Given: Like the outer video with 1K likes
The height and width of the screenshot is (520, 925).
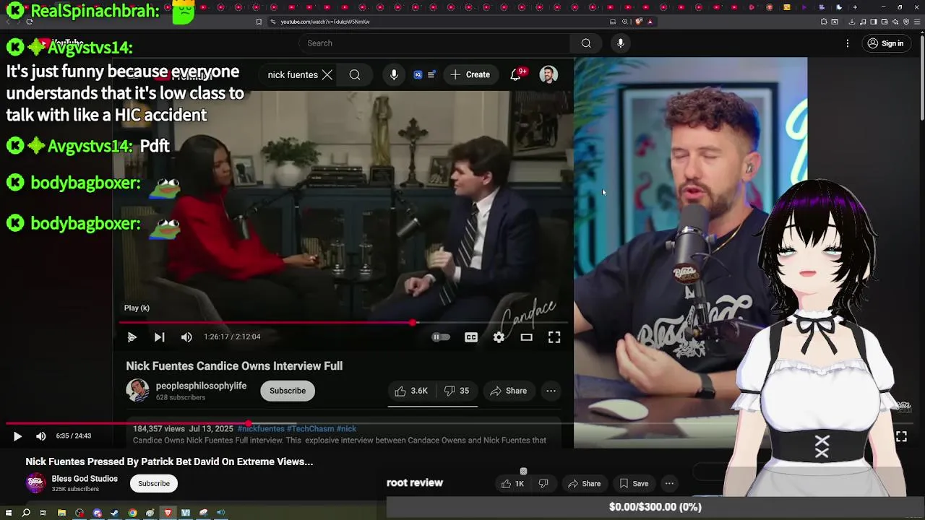Looking at the screenshot, I should [x=512, y=484].
